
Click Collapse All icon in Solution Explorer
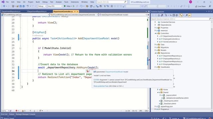click(x=174, y=15)
